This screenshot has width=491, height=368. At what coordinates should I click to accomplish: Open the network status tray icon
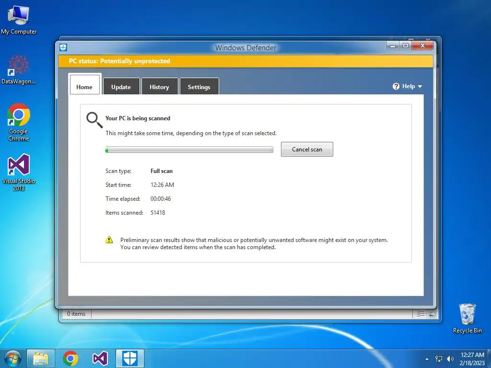[x=439, y=359]
